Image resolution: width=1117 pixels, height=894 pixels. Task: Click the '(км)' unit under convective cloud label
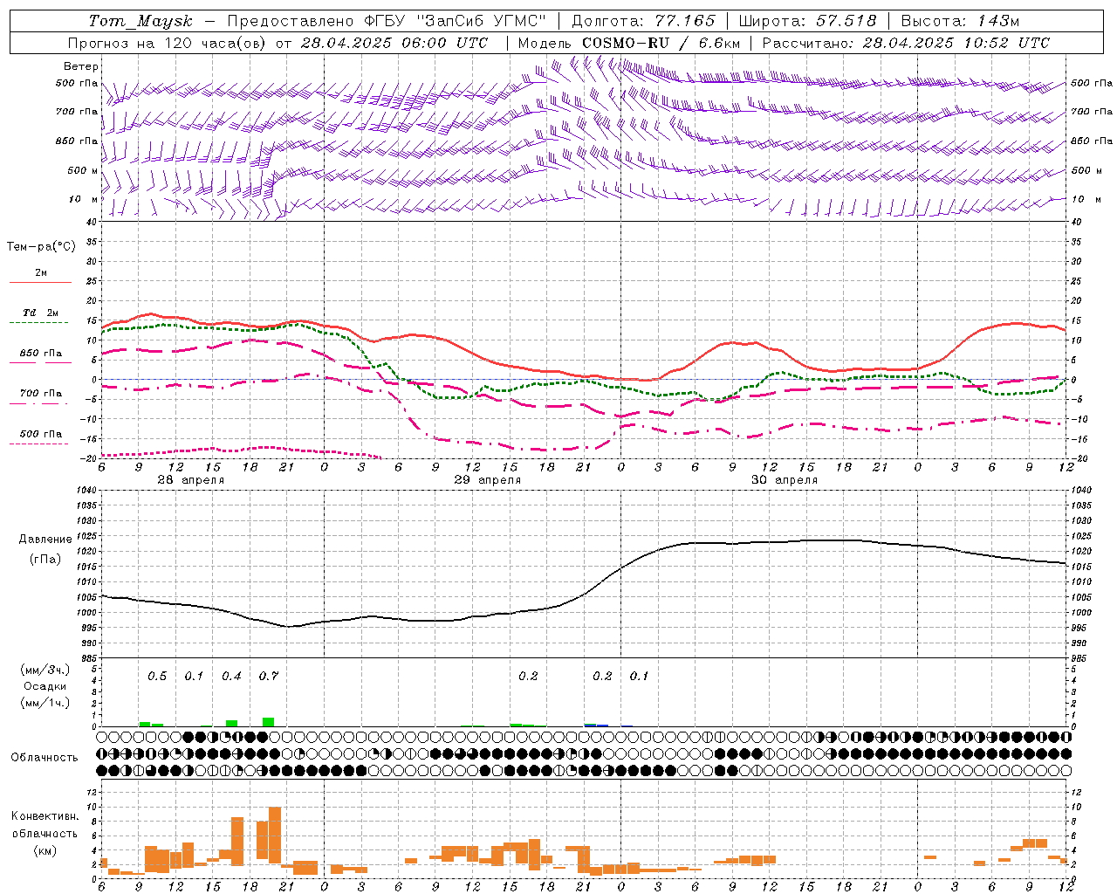tap(45, 850)
